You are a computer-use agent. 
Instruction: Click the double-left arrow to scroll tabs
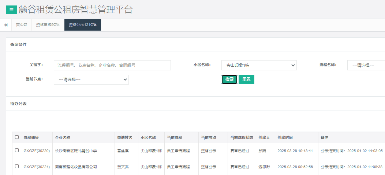coord(6,25)
